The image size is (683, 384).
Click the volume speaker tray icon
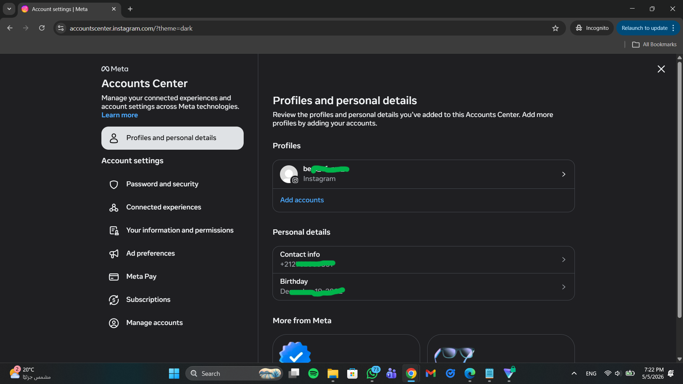tap(618, 373)
